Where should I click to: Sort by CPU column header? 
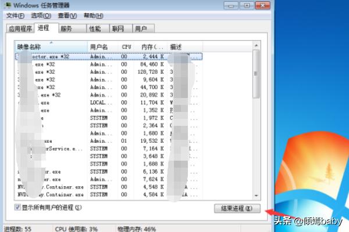[x=126, y=46]
